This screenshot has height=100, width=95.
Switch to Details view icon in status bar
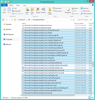pos(89,98)
